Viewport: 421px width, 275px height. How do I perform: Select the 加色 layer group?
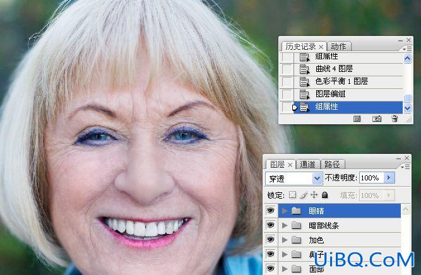click(340, 240)
